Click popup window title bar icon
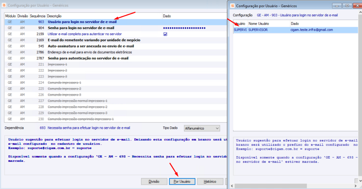 coord(233,6)
